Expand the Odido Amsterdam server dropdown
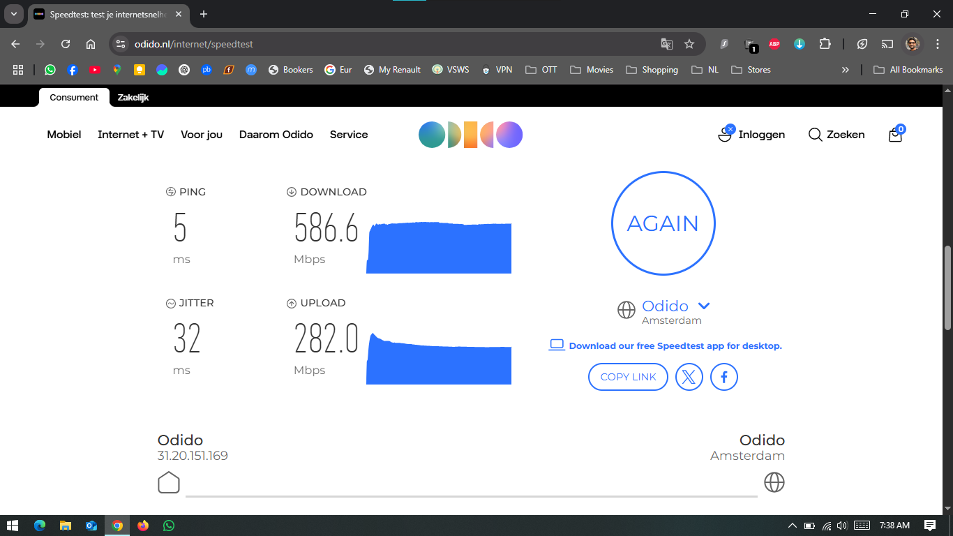This screenshot has height=536, width=953. pos(704,306)
